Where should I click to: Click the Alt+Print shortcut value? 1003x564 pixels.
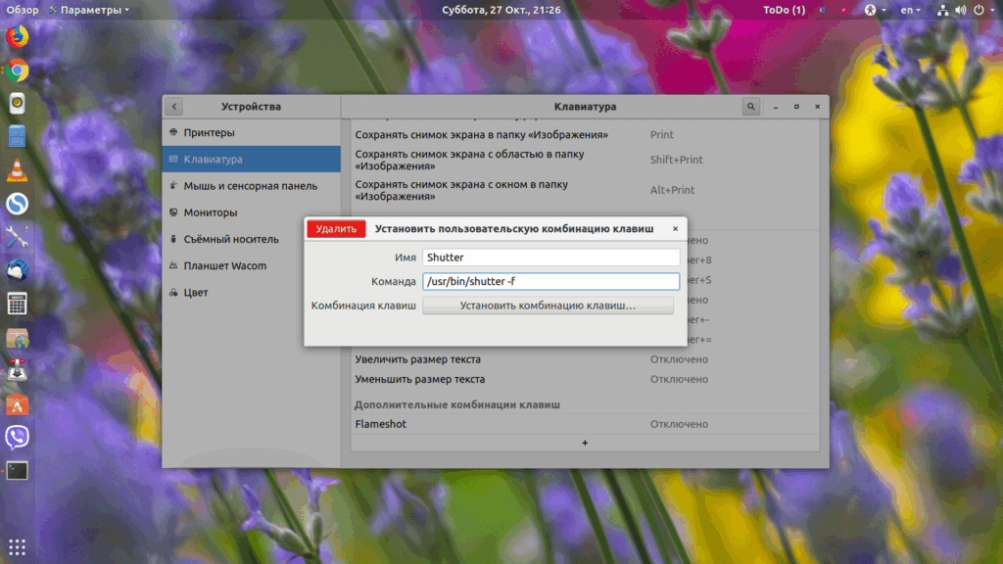[x=672, y=190]
